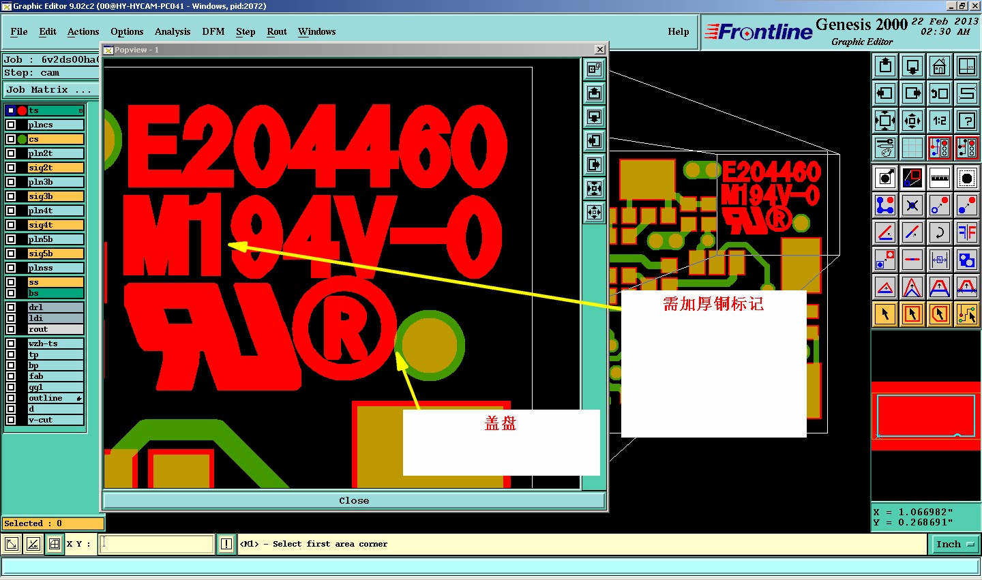Pan right in Popview window toolbar

[595, 164]
